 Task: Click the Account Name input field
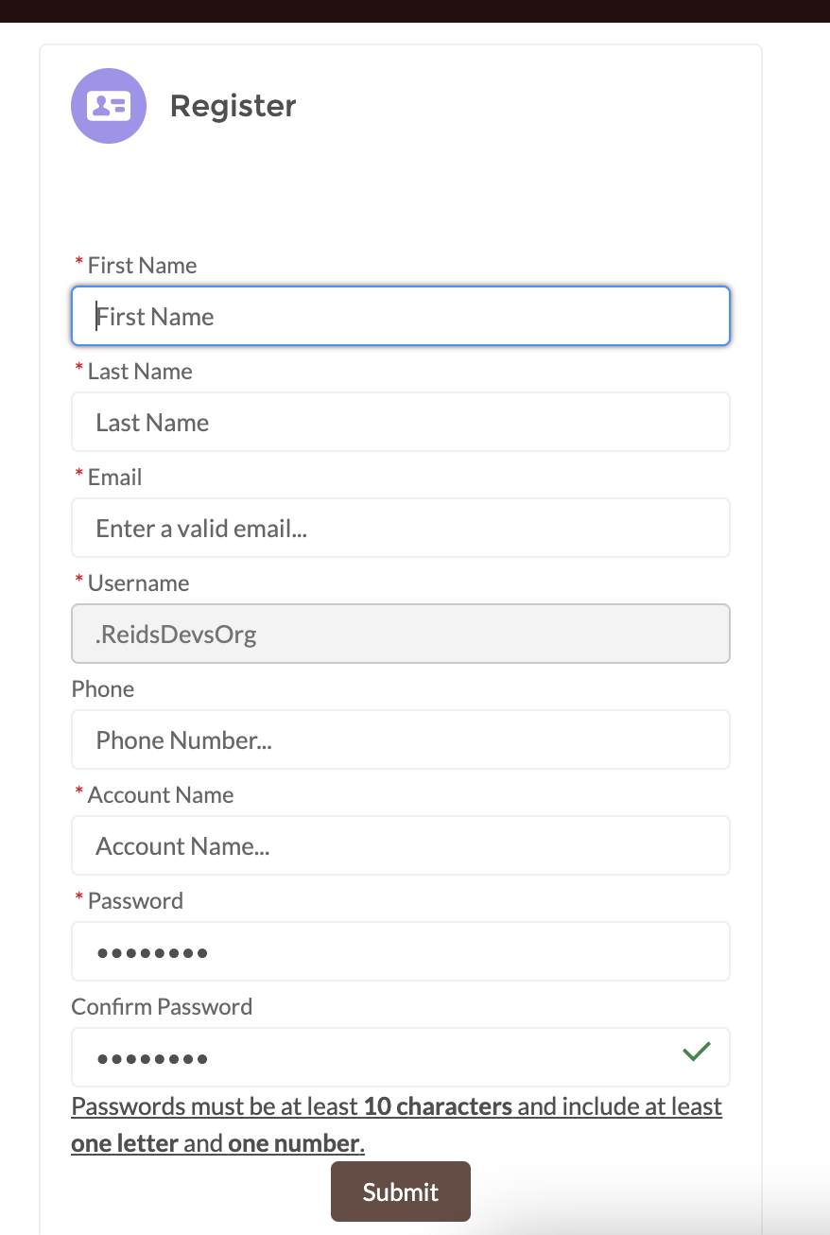click(400, 845)
